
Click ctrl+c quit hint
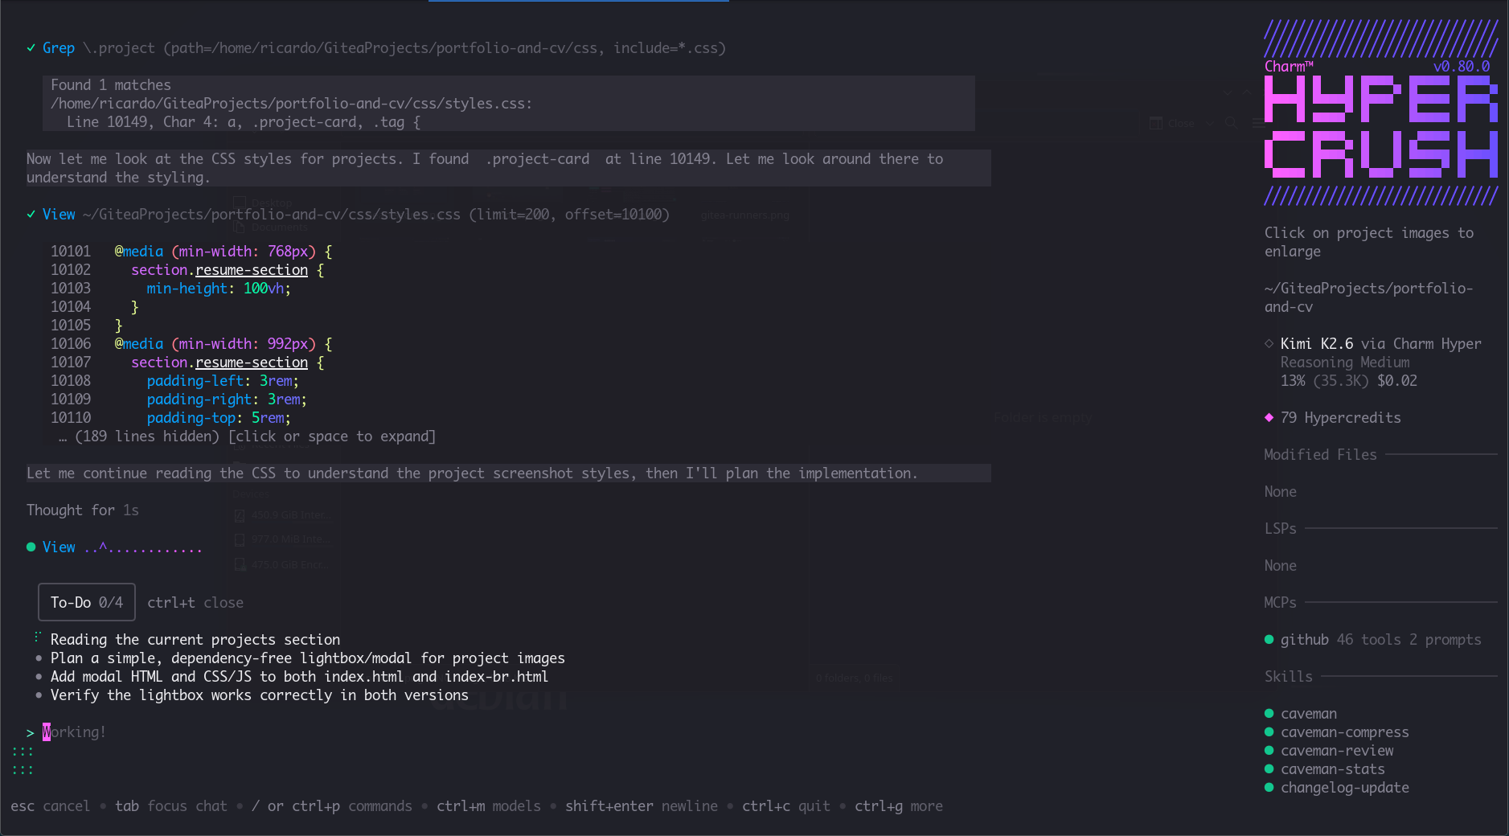786,806
